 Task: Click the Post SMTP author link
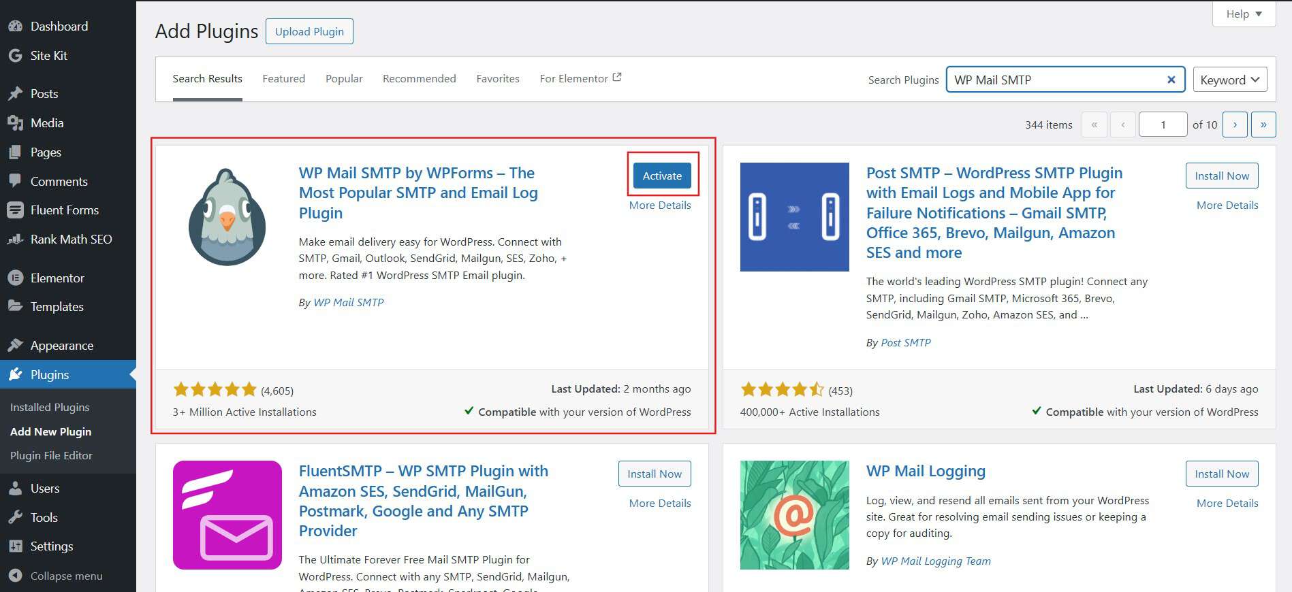(x=906, y=342)
